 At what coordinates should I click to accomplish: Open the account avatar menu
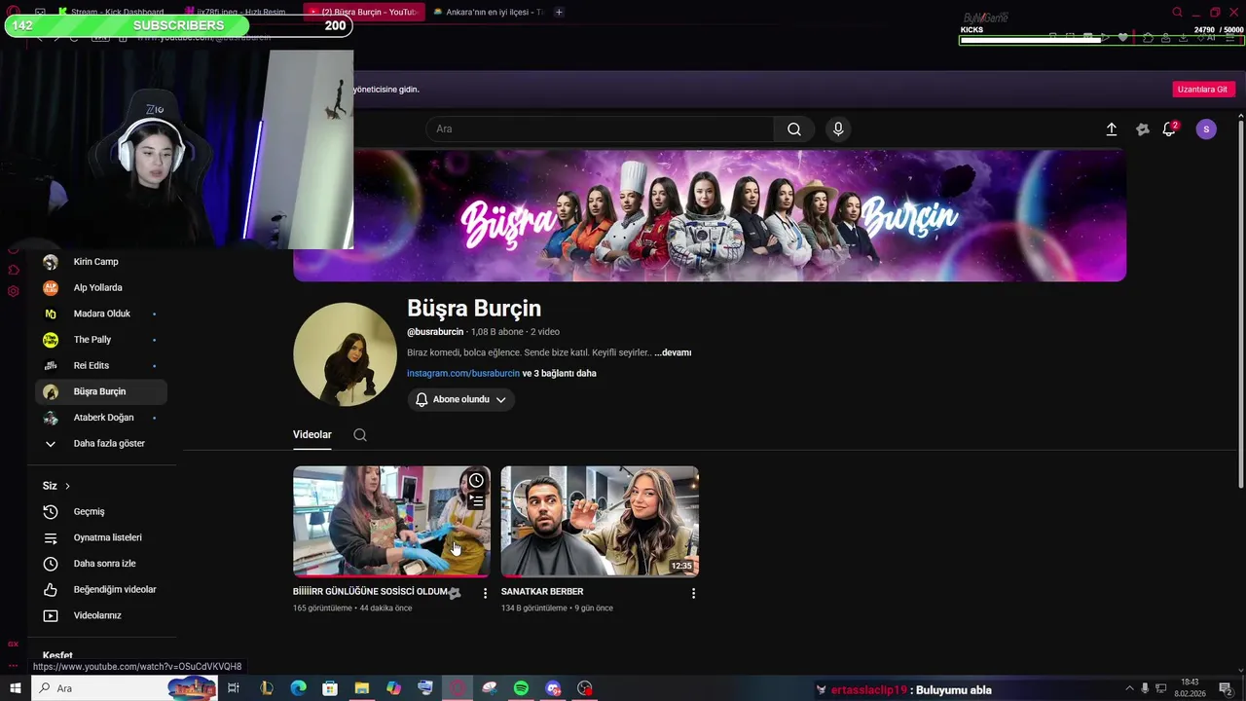pos(1206,129)
